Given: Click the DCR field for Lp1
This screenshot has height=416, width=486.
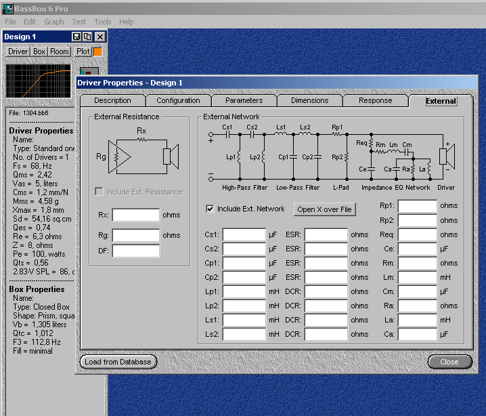Looking at the screenshot, I should point(326,291).
